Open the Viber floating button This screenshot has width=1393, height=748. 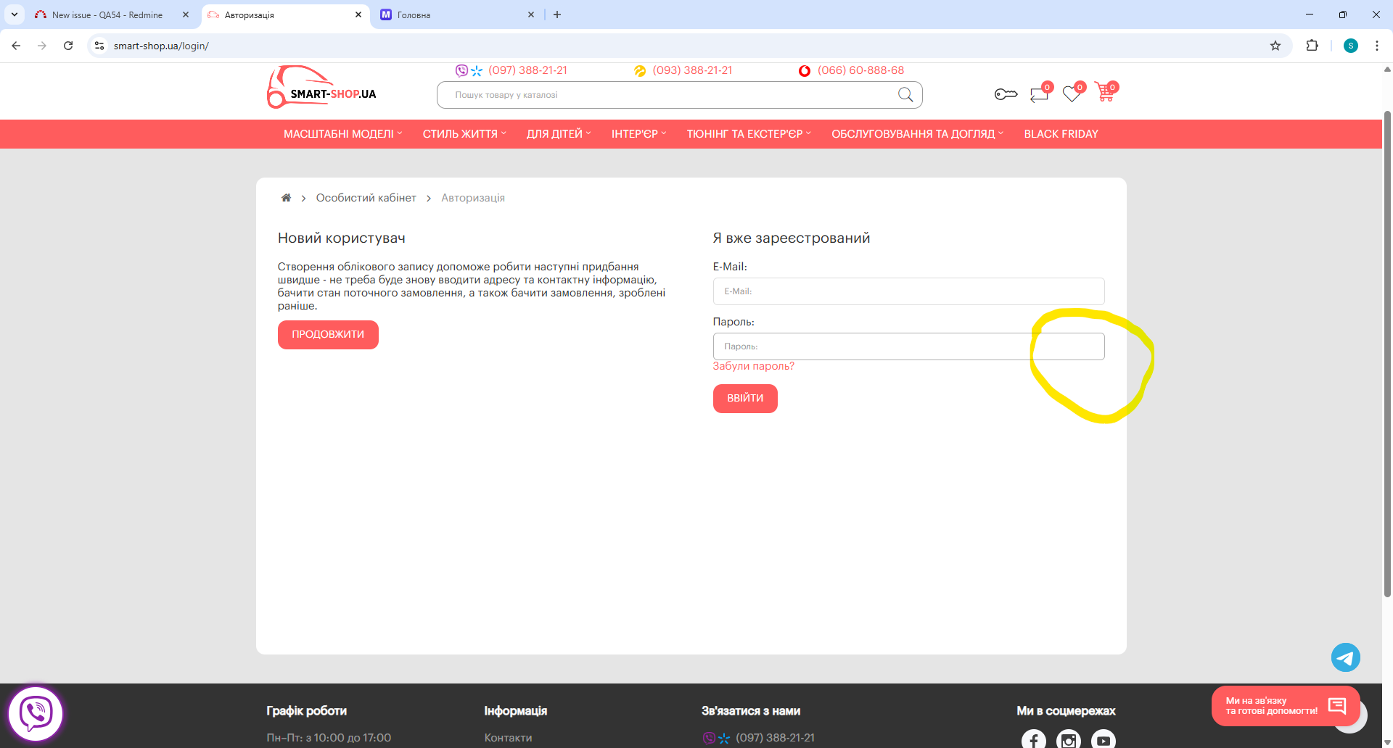[36, 713]
